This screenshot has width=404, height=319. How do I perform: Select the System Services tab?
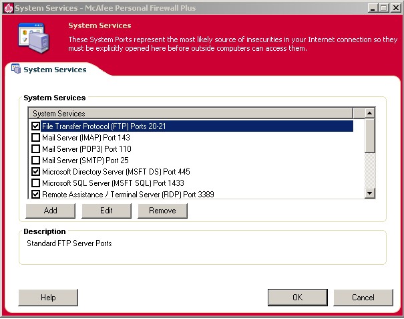pos(55,70)
